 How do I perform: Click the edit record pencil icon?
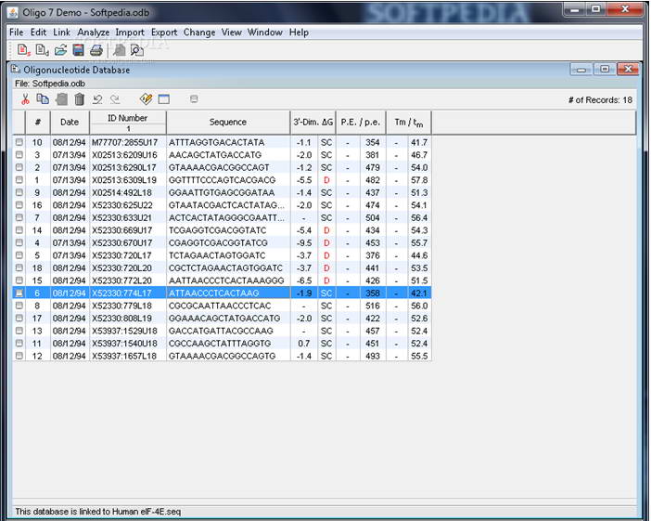click(147, 99)
